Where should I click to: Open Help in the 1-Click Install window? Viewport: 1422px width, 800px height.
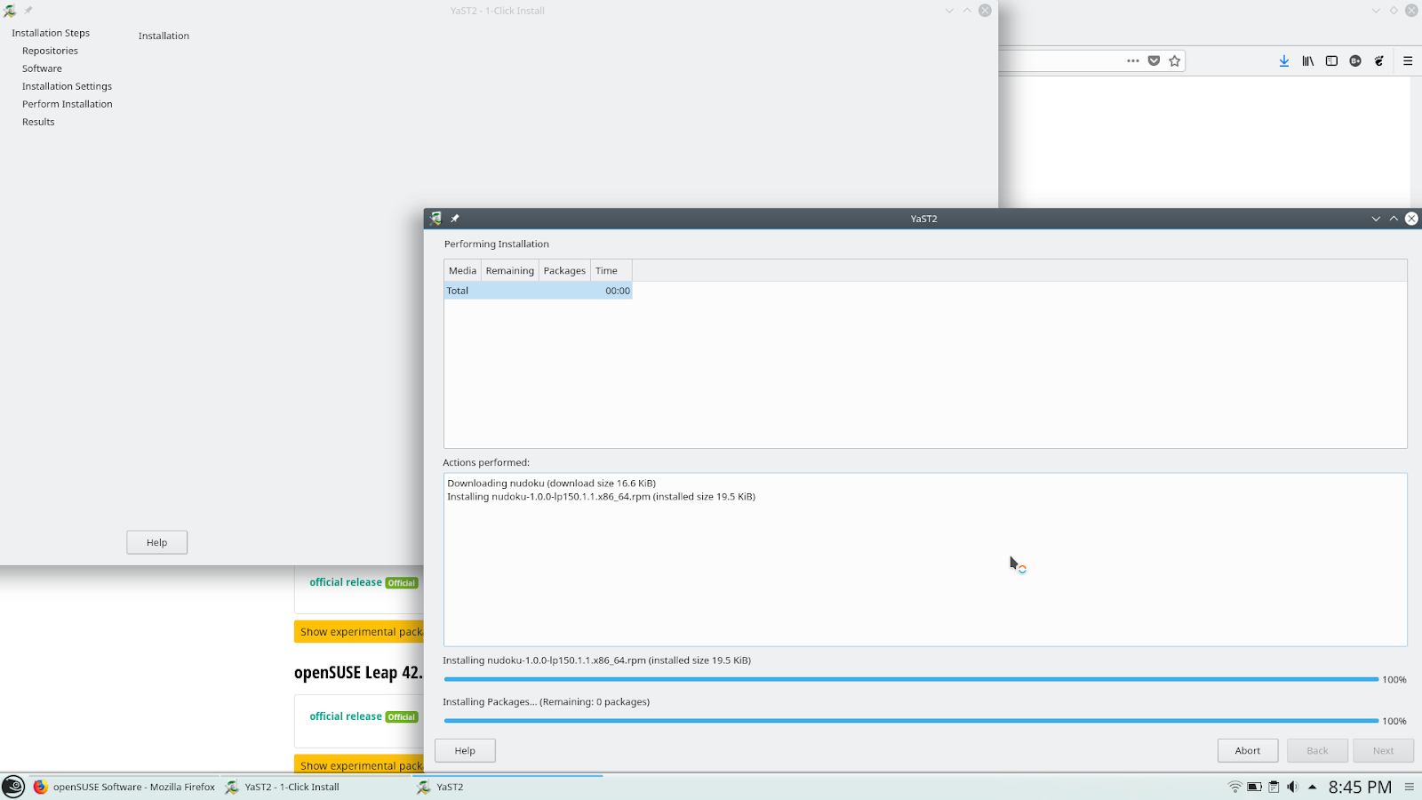tap(156, 542)
